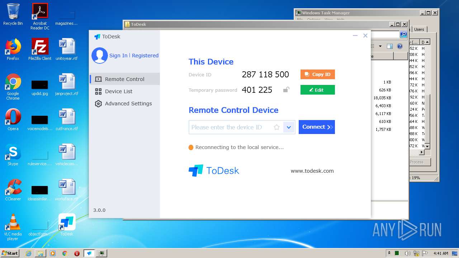Viewport: 459px width, 258px height.
Task: Click the favorite star icon in ID field
Action: (x=276, y=127)
